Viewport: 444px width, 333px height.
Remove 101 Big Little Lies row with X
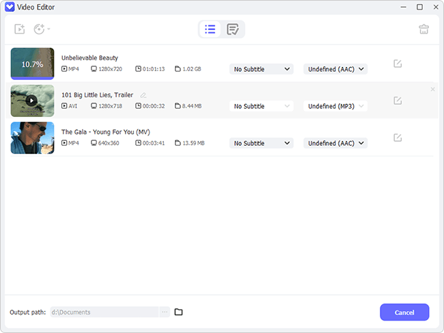[432, 90]
